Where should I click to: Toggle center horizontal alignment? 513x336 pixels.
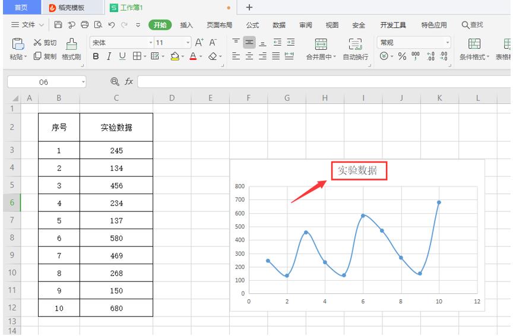click(x=249, y=56)
